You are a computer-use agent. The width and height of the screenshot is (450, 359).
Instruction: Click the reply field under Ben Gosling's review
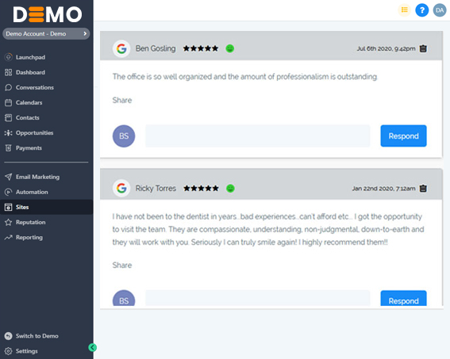[x=258, y=136]
